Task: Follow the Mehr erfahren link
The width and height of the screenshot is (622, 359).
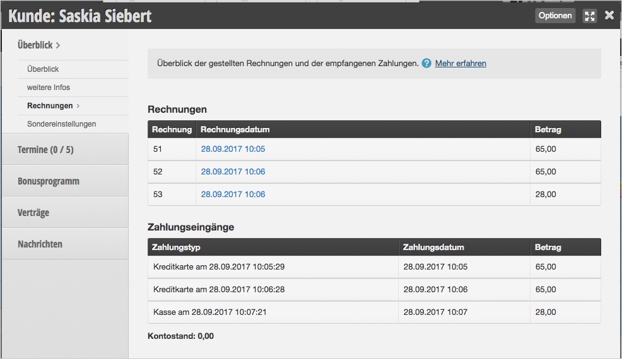Action: tap(461, 64)
